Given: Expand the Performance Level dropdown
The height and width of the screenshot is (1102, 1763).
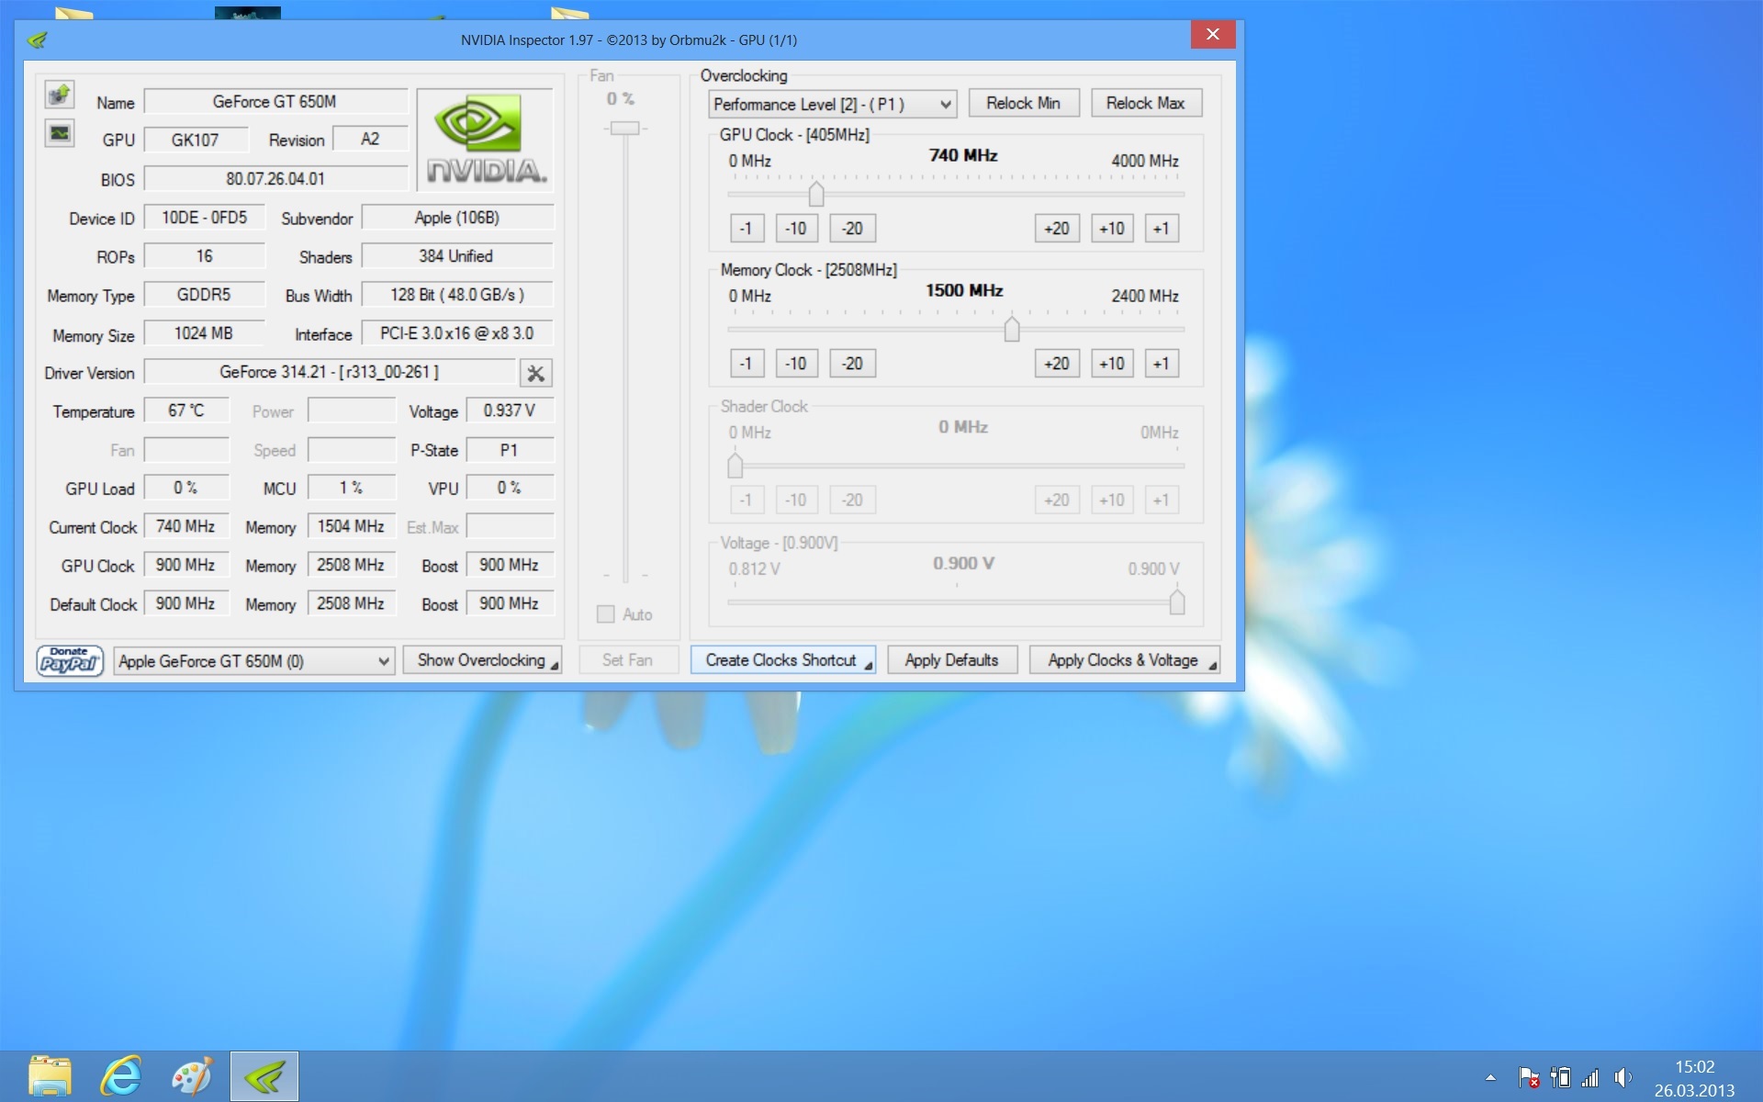Looking at the screenshot, I should click(x=832, y=105).
